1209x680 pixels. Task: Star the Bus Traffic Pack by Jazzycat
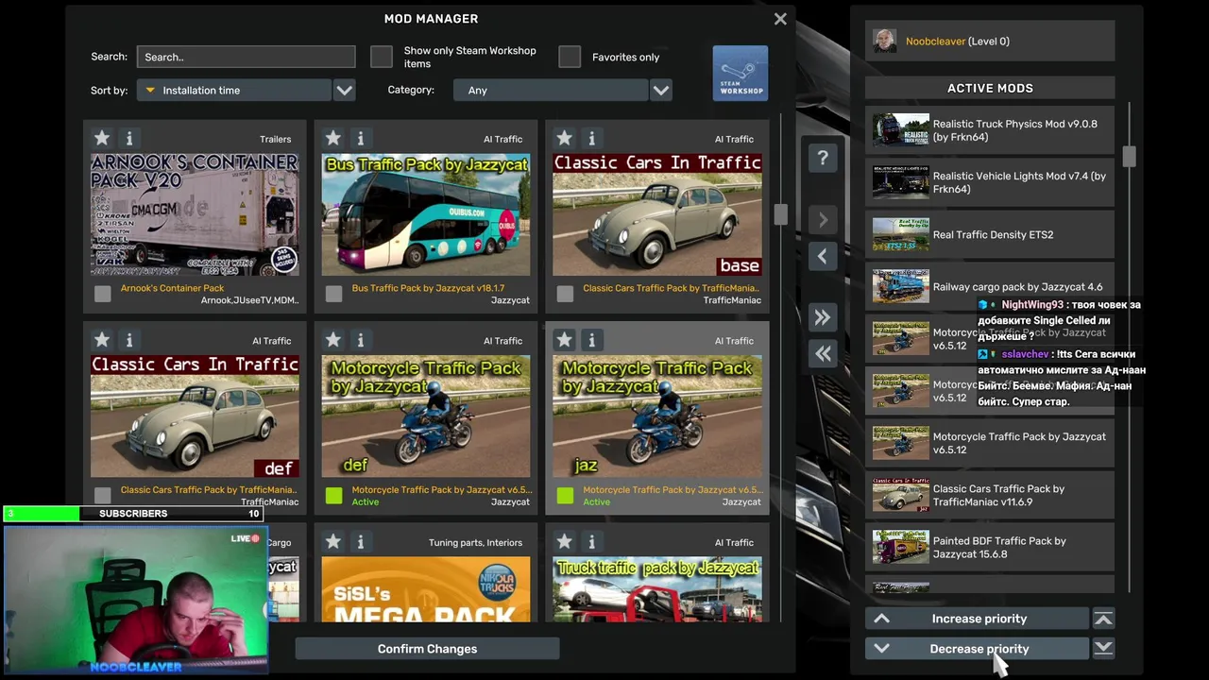click(332, 138)
